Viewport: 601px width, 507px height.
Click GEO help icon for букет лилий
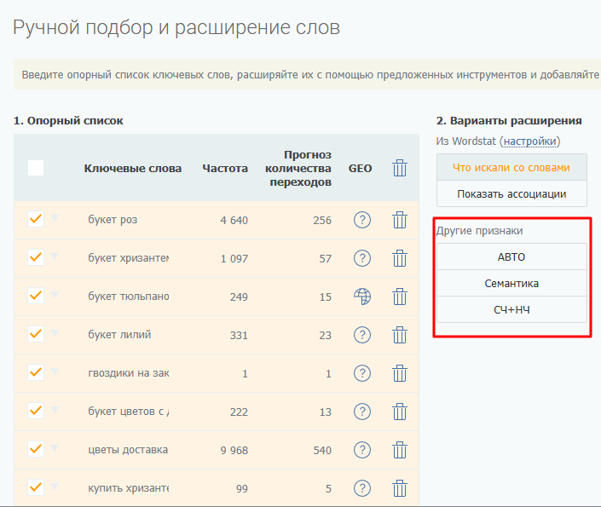[x=362, y=335]
